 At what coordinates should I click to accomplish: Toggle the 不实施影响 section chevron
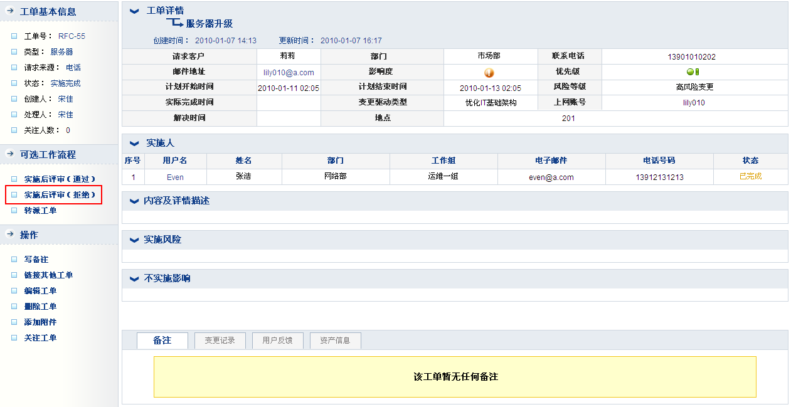[x=134, y=279]
